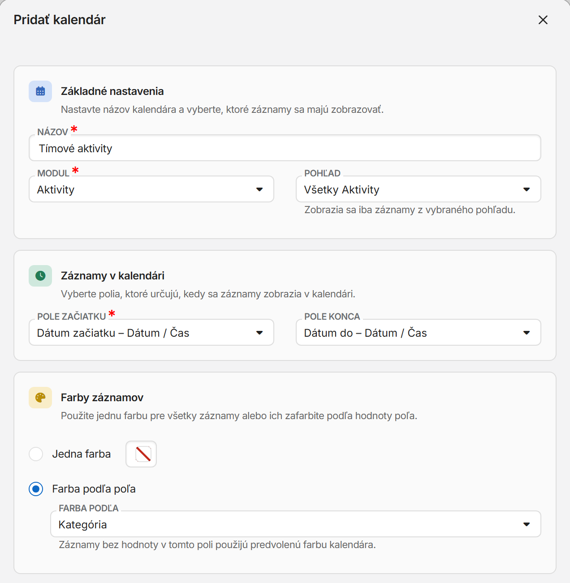Click the note Záznamy bez hodnoty v tomto poli

tap(217, 545)
